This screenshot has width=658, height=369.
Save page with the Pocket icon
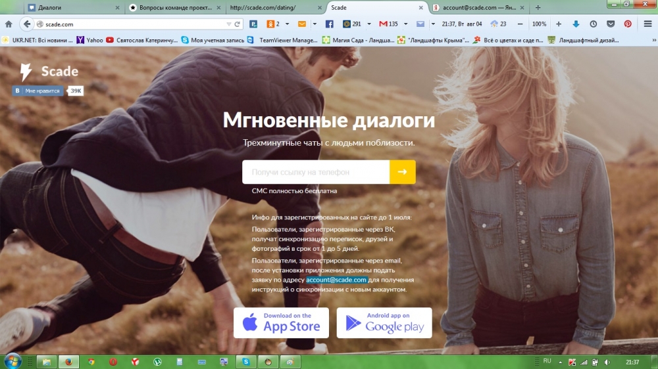tap(611, 24)
